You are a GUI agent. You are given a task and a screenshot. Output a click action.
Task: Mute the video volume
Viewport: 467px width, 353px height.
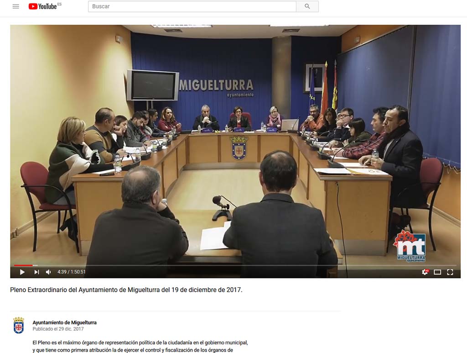[x=48, y=272]
